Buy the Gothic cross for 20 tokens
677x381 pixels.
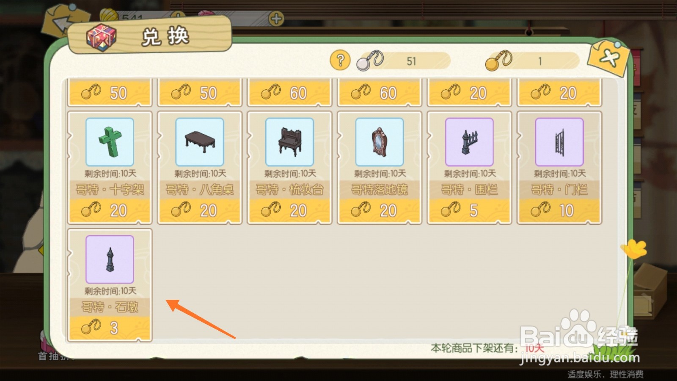[x=110, y=210]
